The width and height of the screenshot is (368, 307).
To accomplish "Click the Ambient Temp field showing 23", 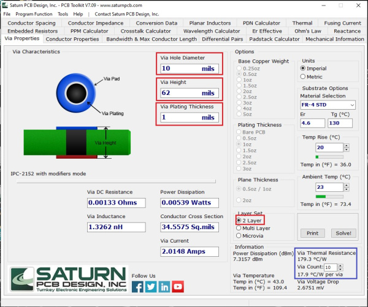I will [329, 187].
